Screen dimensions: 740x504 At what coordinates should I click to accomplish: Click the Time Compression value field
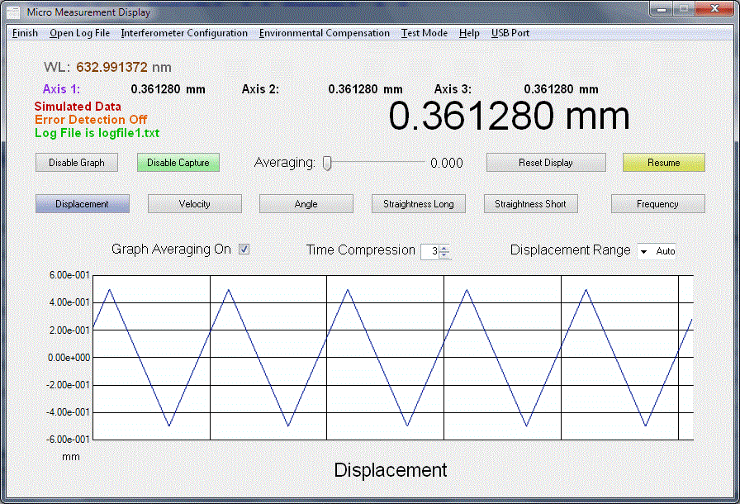pyautogui.click(x=430, y=250)
